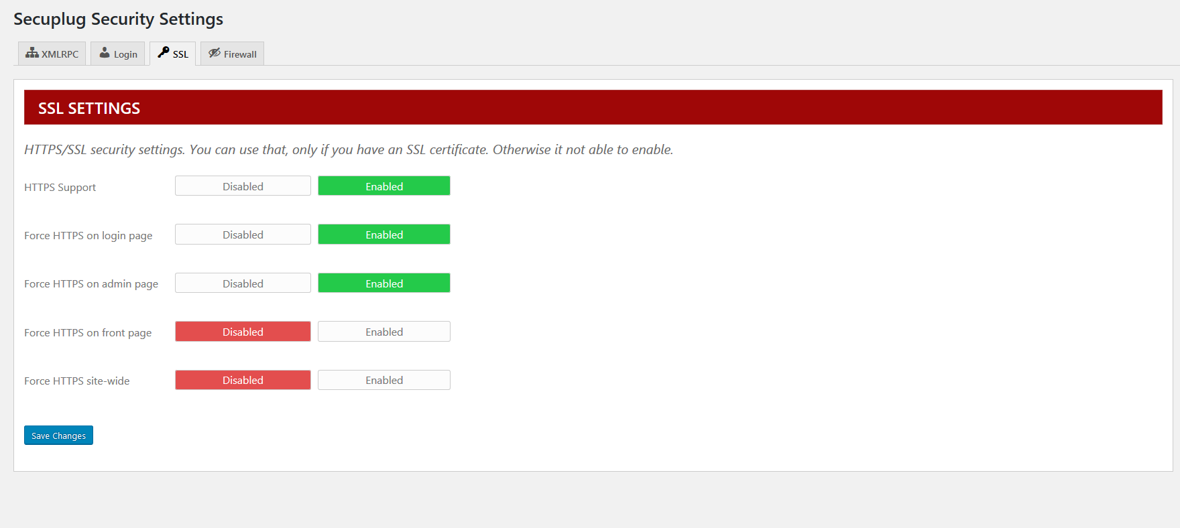Click the Force HTTPS on admin page label

click(91, 284)
